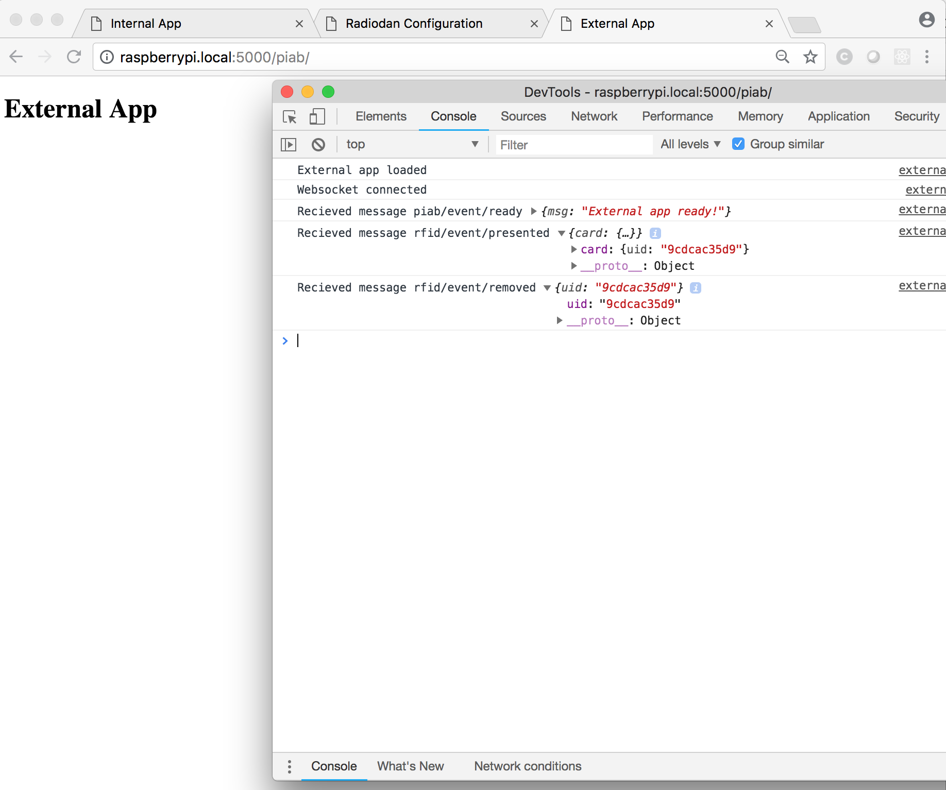This screenshot has width=946, height=790.
Task: Click the 'External app loaded' log text
Action: point(362,170)
